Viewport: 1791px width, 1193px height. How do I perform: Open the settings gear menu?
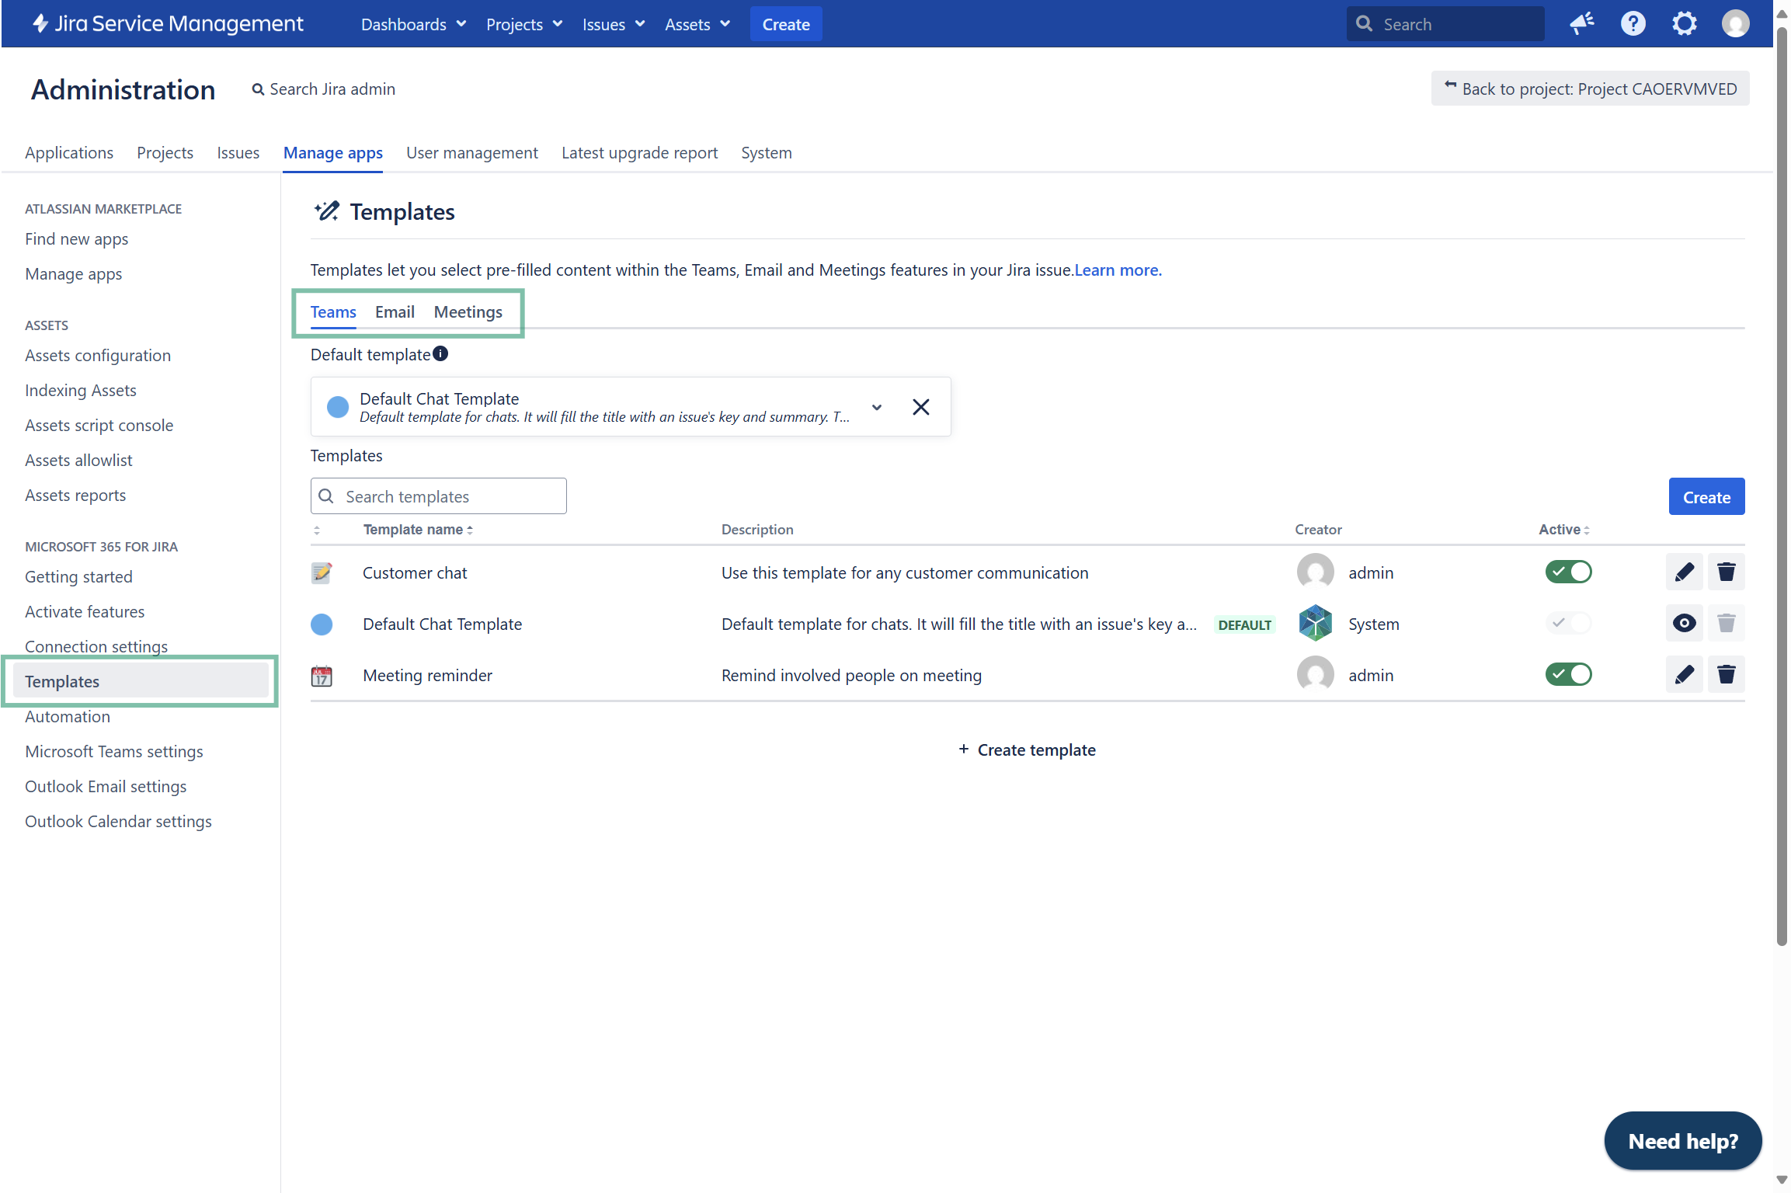coord(1684,24)
